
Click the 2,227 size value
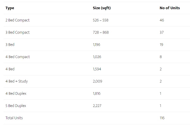(97, 106)
